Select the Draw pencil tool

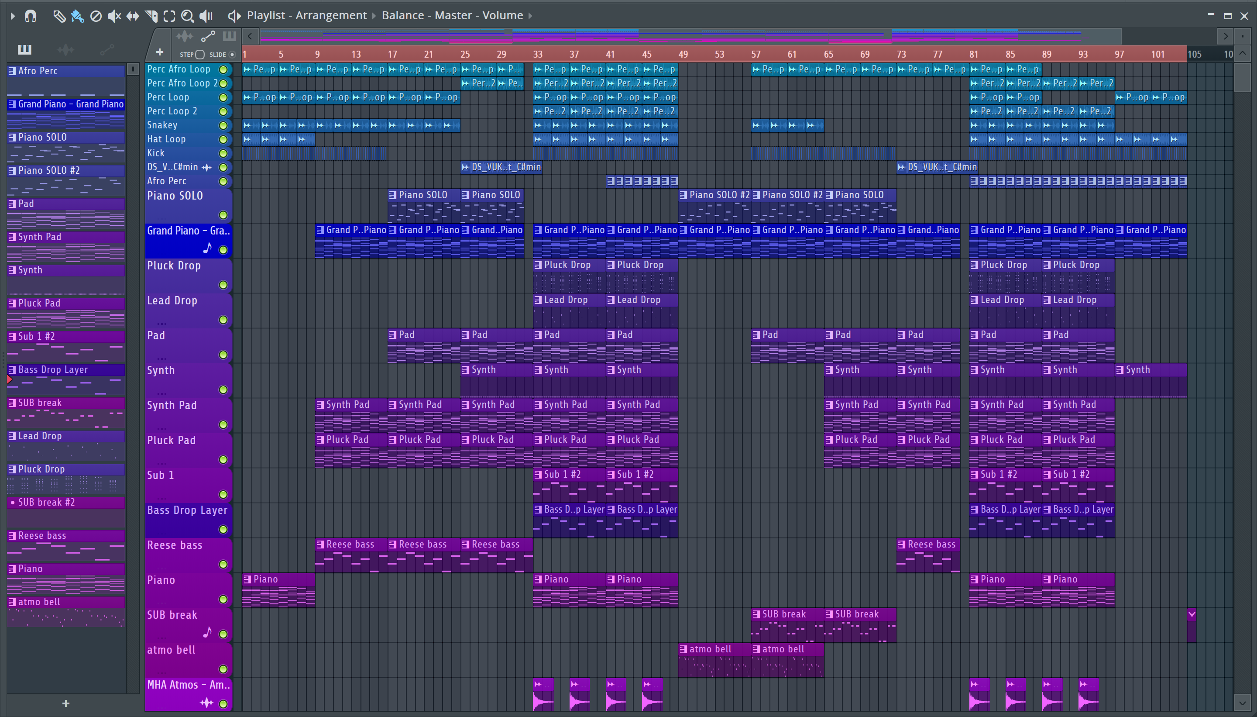point(59,16)
